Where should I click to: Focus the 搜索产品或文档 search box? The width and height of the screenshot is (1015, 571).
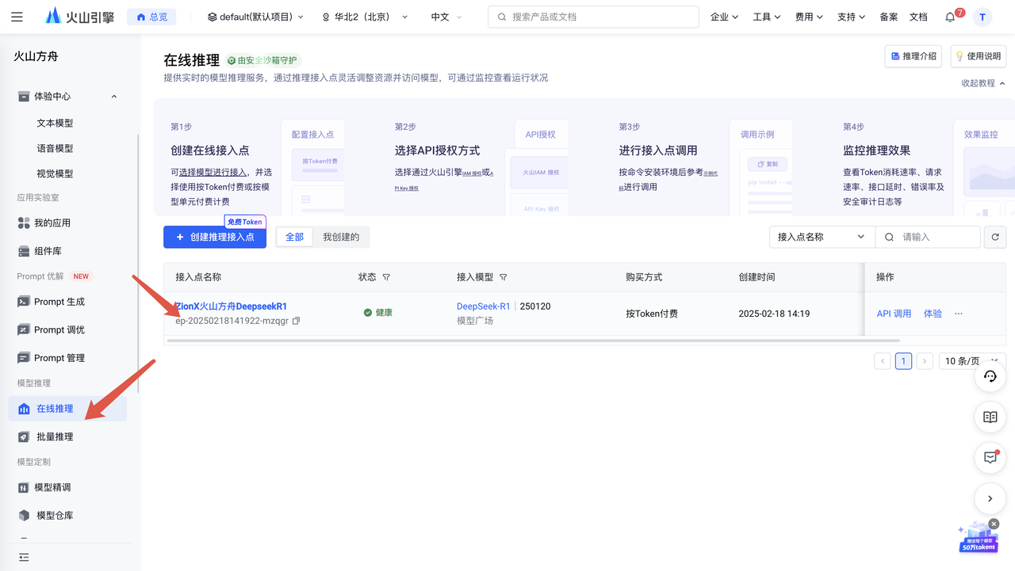pos(593,17)
